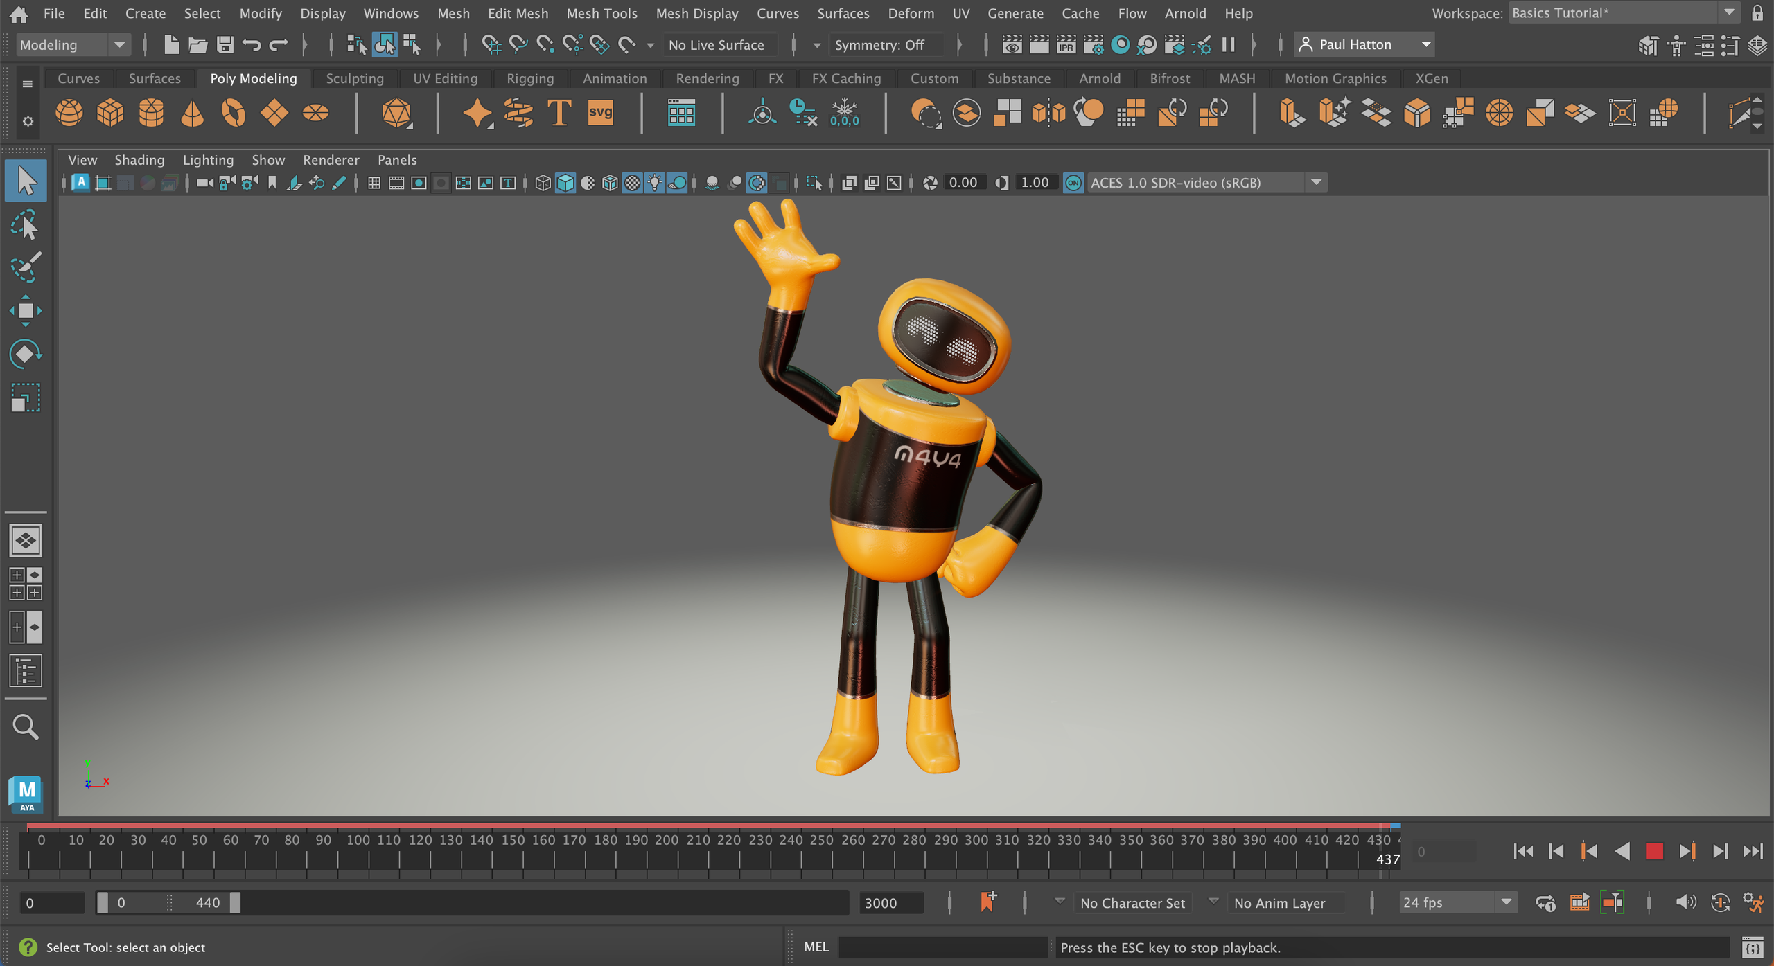Select the Move tool in the toolbox

[26, 311]
